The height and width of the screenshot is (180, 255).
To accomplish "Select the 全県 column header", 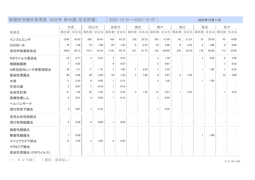I will (70, 27).
